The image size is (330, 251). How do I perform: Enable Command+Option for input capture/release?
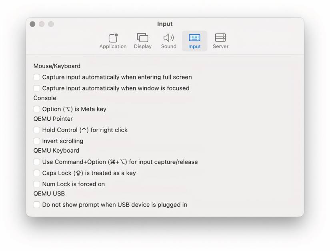pos(37,162)
